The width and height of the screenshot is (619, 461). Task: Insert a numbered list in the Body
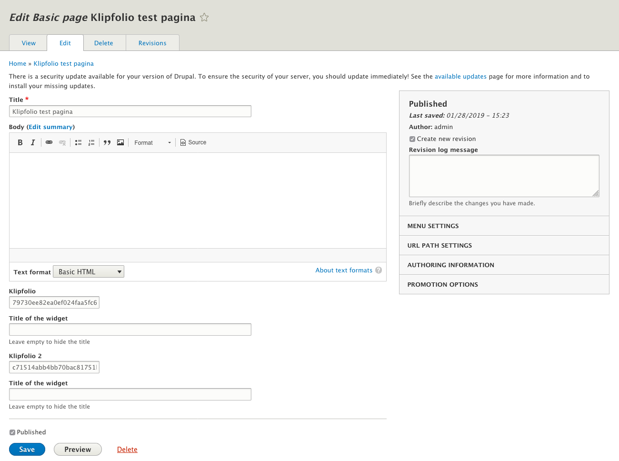point(91,142)
